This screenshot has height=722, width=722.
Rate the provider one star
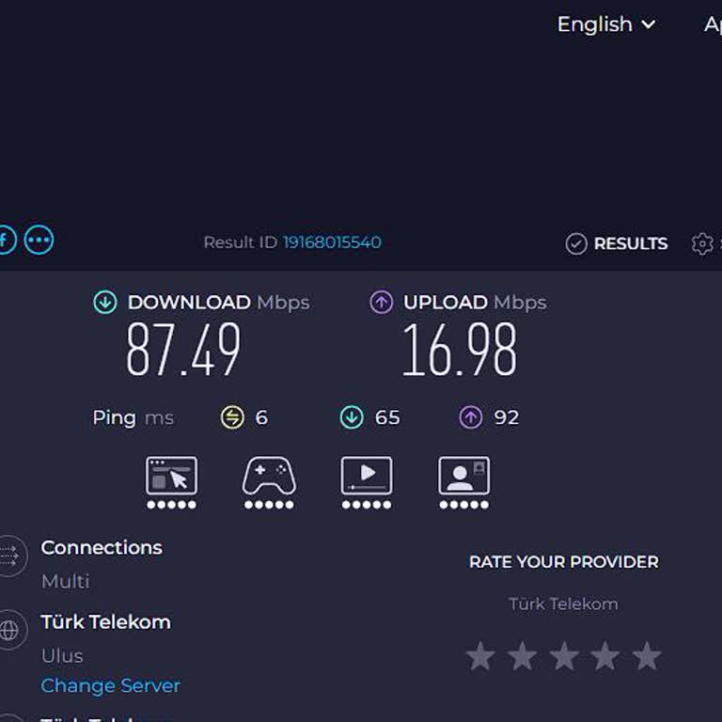[480, 655]
